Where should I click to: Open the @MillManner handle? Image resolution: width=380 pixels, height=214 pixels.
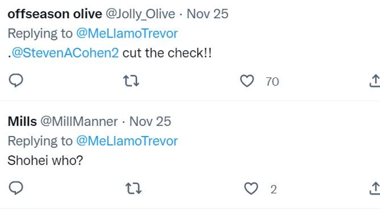[79, 121]
